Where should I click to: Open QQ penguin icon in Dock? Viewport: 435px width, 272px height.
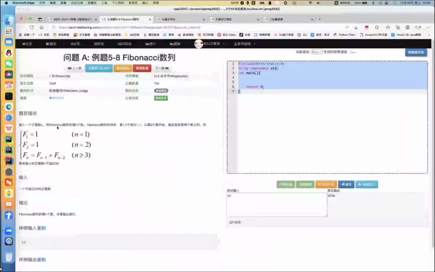coord(9,53)
